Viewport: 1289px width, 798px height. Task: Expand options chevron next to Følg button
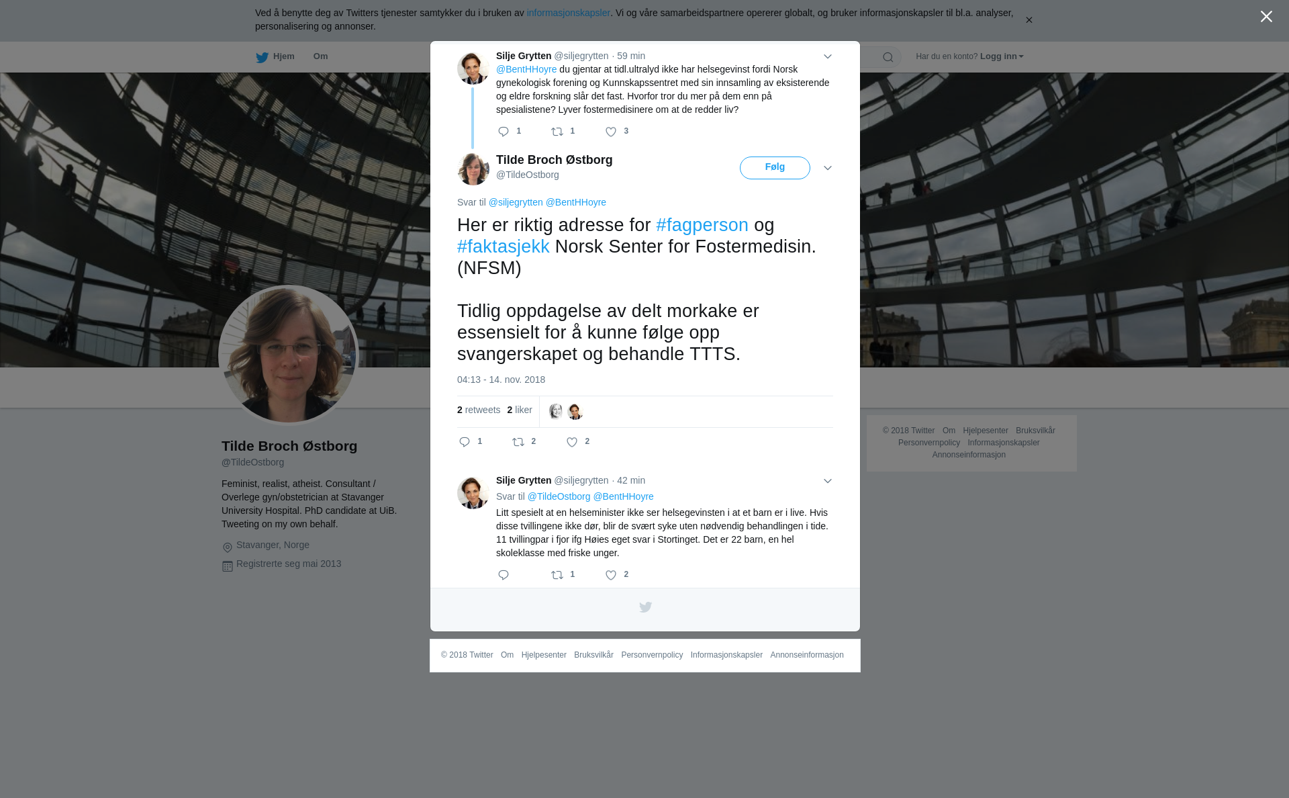(x=828, y=168)
